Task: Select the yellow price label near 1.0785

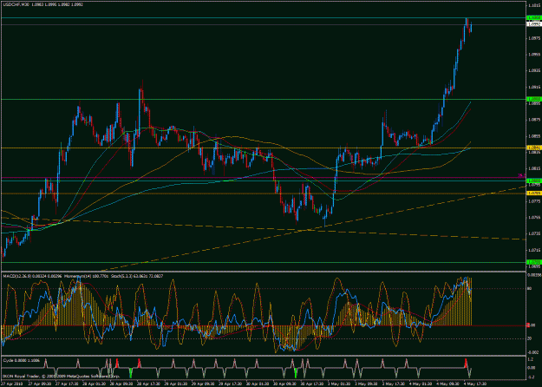Action: click(533, 193)
